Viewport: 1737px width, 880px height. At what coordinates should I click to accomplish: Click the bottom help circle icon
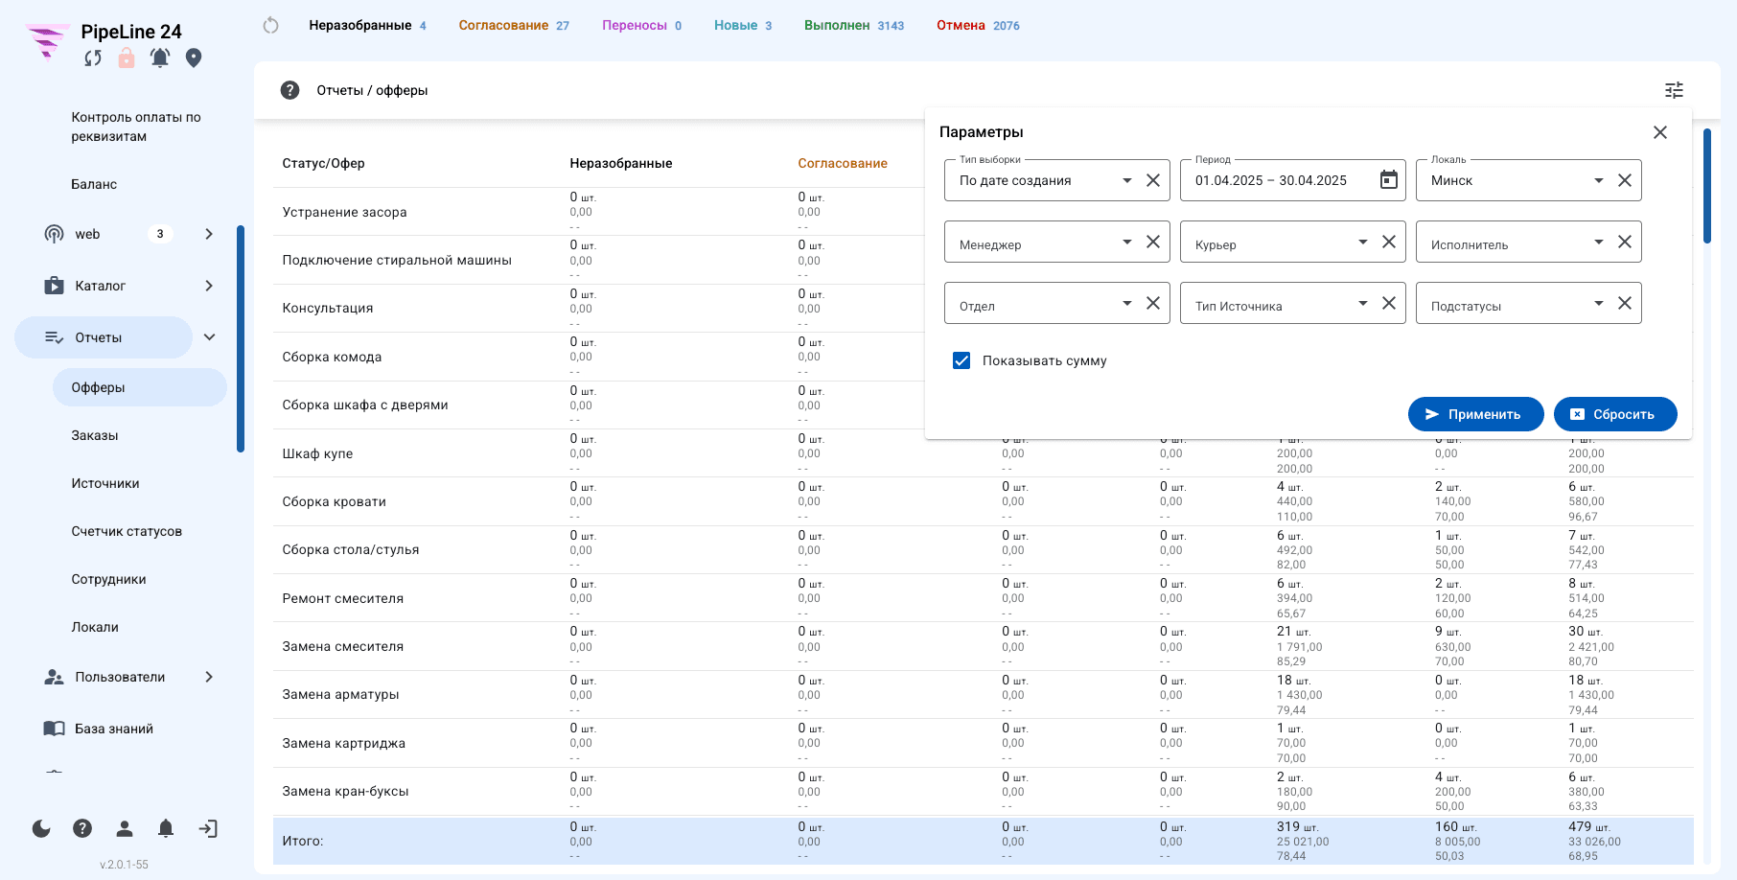point(82,828)
